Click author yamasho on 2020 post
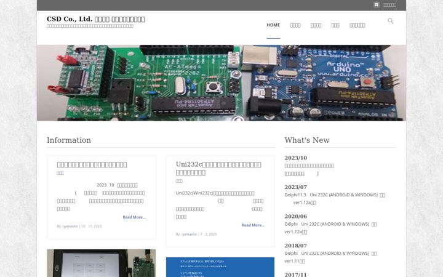443x277 pixels. pyautogui.click(x=190, y=234)
